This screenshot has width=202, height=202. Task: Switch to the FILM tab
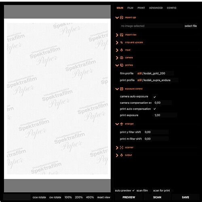click(130, 8)
